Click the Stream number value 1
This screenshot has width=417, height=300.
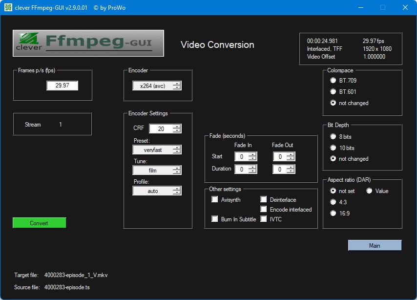coord(61,124)
